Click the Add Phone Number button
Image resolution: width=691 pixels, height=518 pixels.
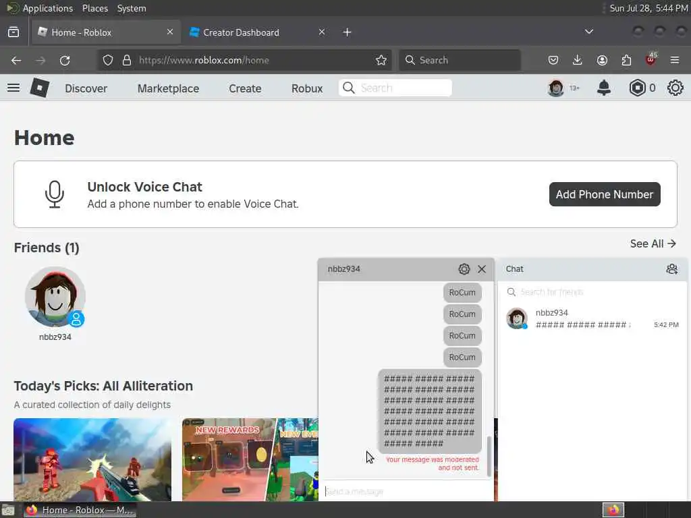coord(605,194)
